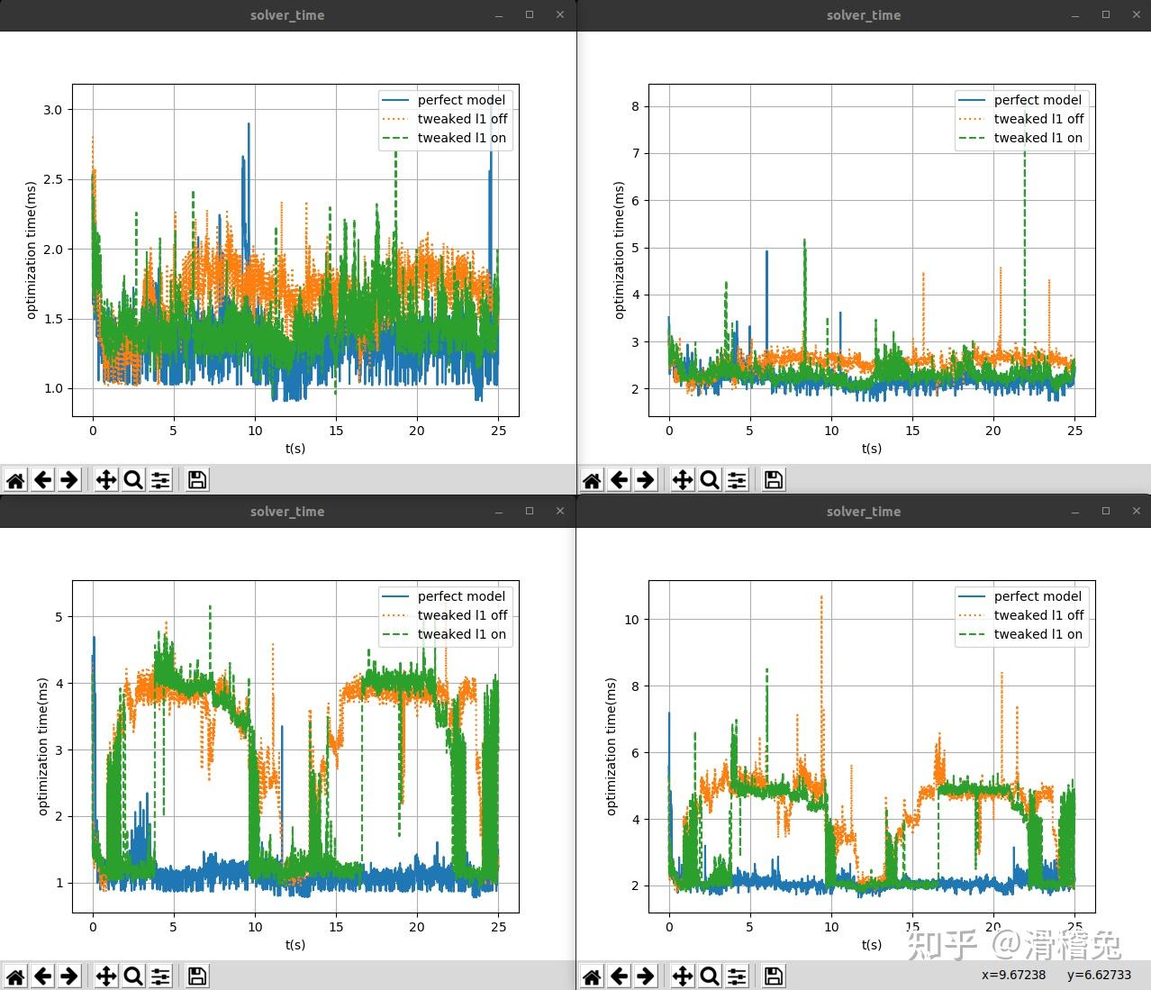1151x990 pixels.
Task: Open subplot configuration in top-left plot toolbar
Action: pos(160,480)
